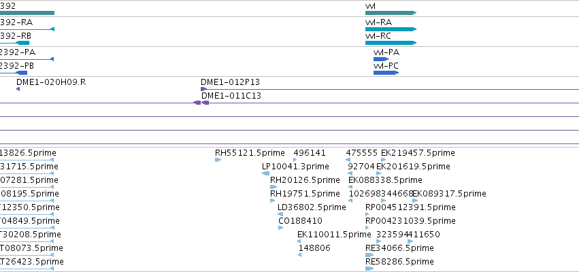The image size is (579, 272).
Task: Click the EK110011.5prime EST marker
Action: [299, 241]
